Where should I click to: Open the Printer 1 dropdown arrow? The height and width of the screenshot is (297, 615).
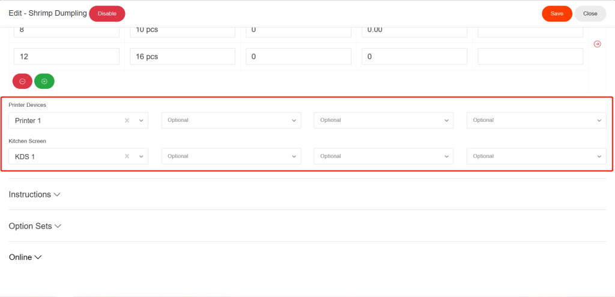(x=141, y=121)
